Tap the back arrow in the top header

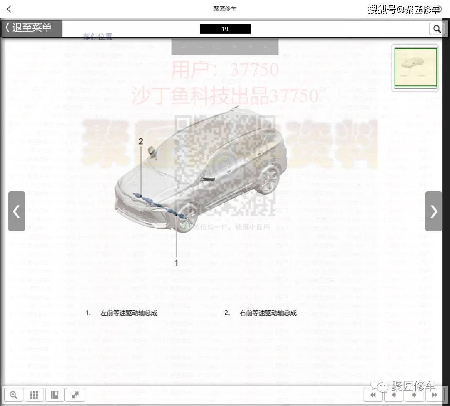[x=9, y=9]
